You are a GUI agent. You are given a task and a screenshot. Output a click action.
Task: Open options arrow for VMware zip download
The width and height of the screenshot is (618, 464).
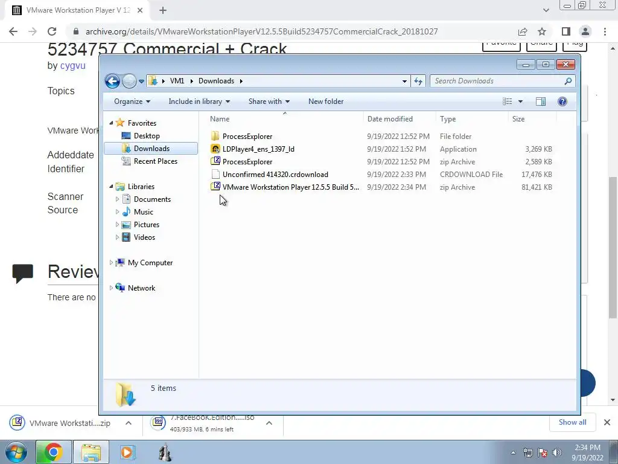tap(129, 423)
